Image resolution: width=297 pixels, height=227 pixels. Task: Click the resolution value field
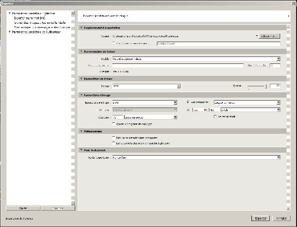click(x=118, y=117)
